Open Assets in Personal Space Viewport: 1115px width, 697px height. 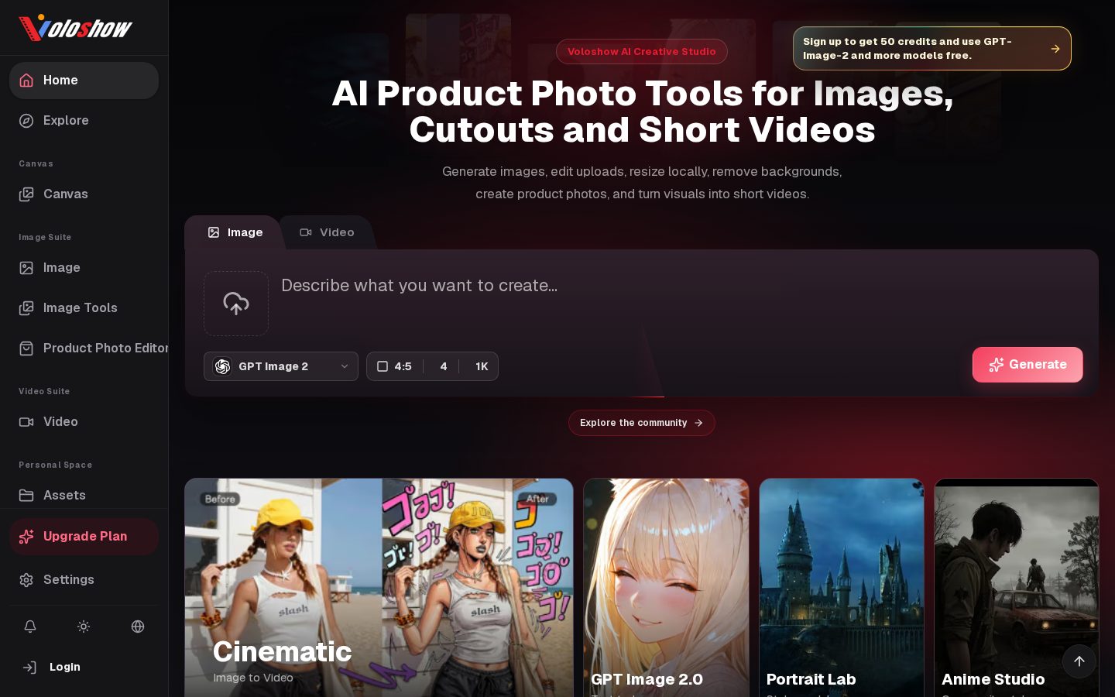click(x=84, y=496)
